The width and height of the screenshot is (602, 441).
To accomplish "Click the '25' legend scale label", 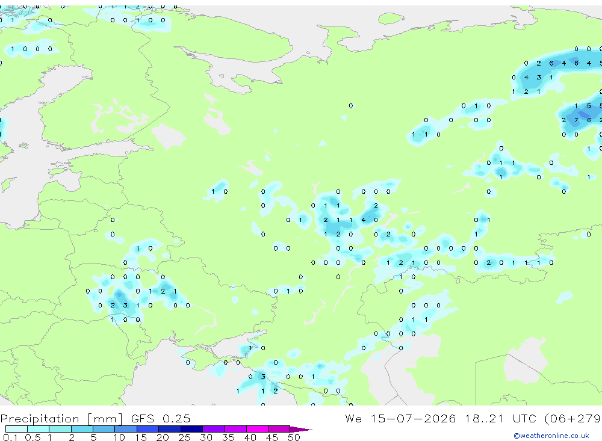I will point(184,437).
